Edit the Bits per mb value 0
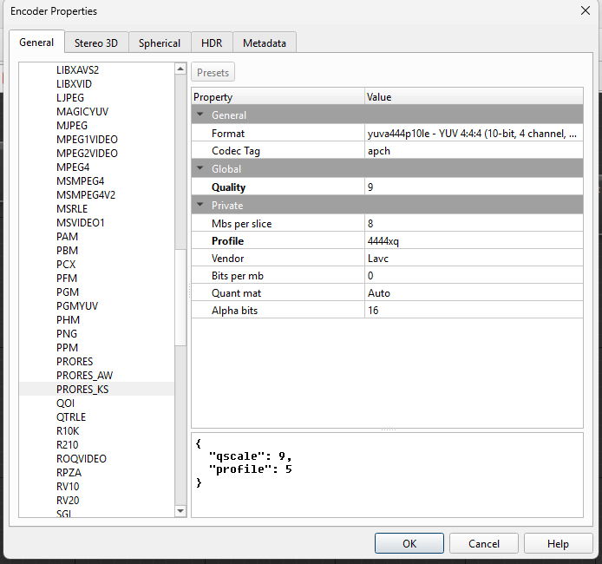Viewport: 602px width, 564px height. point(474,275)
